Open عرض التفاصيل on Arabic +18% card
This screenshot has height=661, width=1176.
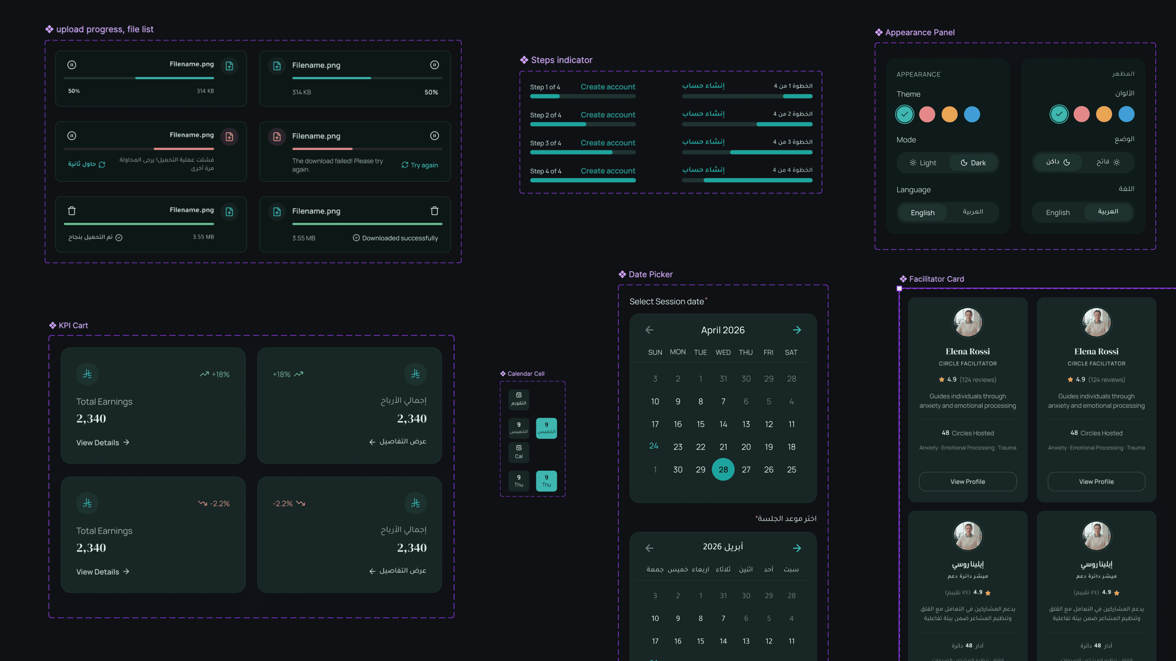(398, 441)
